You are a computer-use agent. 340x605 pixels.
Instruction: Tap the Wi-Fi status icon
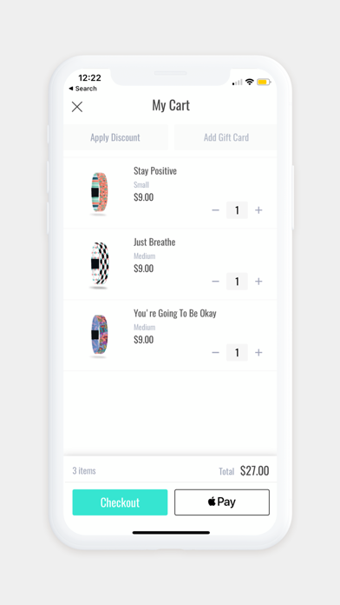[250, 82]
